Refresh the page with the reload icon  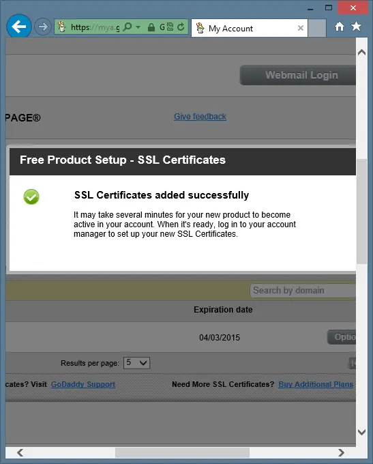click(x=181, y=27)
